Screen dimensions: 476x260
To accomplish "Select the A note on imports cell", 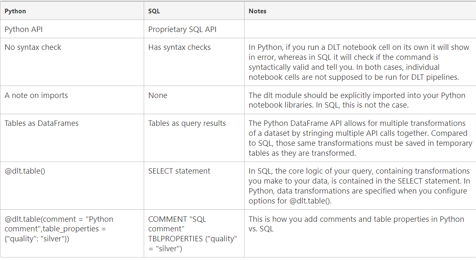I will (x=72, y=100).
